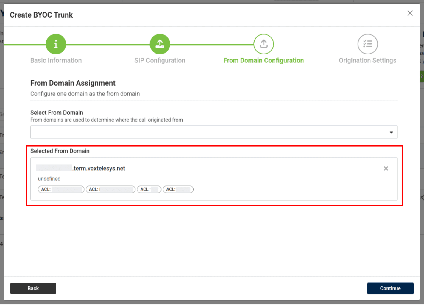
Task: Select the From Domain Configuration step label
Action: (x=264, y=60)
